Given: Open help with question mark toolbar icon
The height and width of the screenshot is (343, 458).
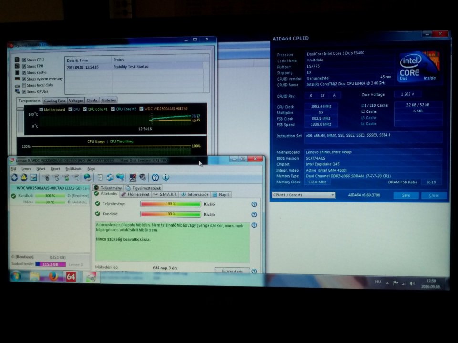Looking at the screenshot, I should [156, 177].
